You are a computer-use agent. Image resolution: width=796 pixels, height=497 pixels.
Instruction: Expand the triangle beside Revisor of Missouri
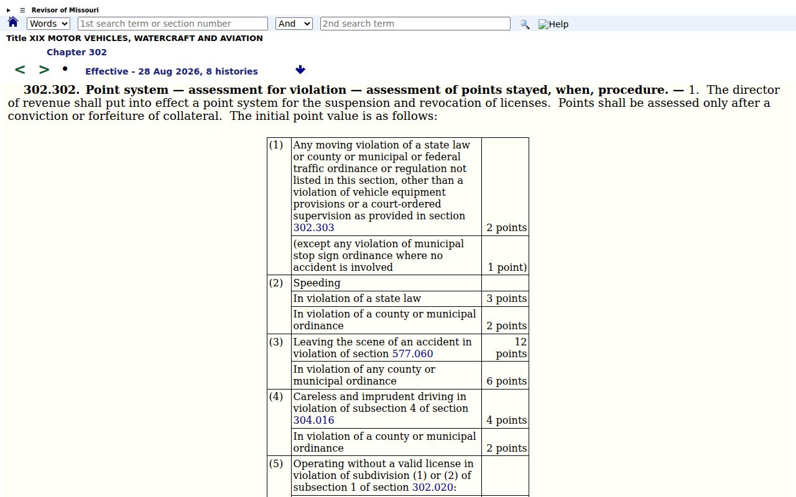pos(9,10)
